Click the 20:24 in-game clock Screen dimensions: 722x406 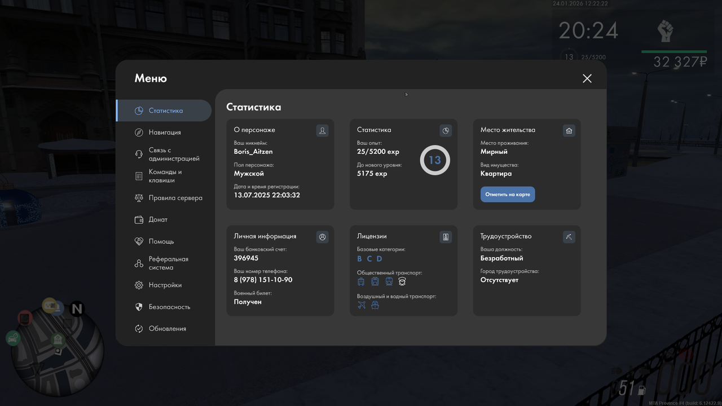coord(588,31)
